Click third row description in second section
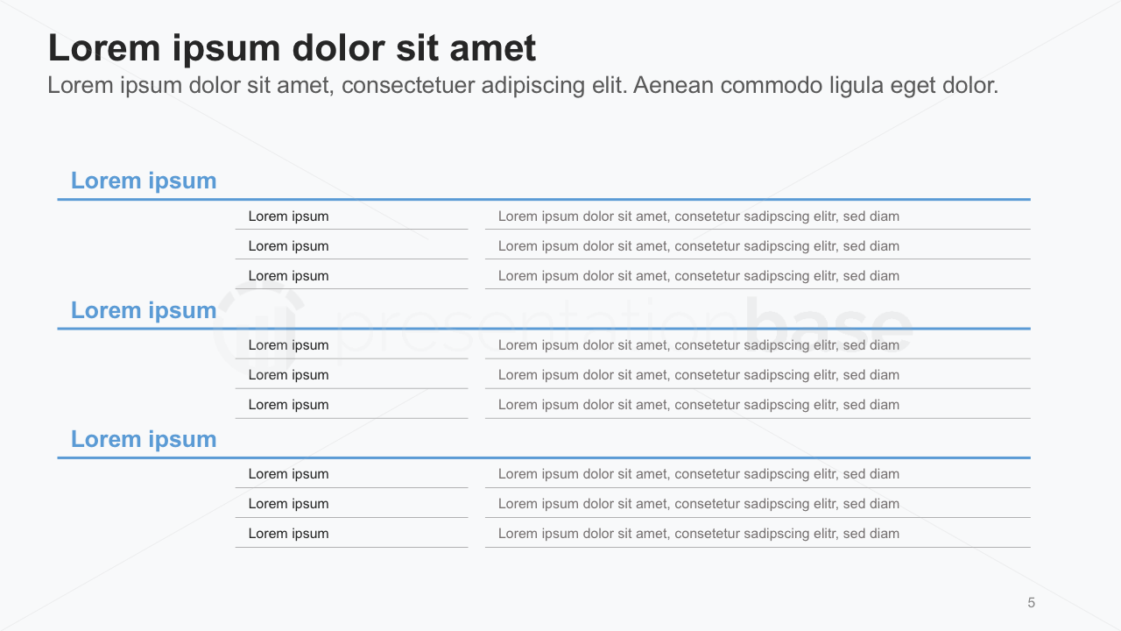Screen dimensions: 1121x631 click(x=698, y=405)
